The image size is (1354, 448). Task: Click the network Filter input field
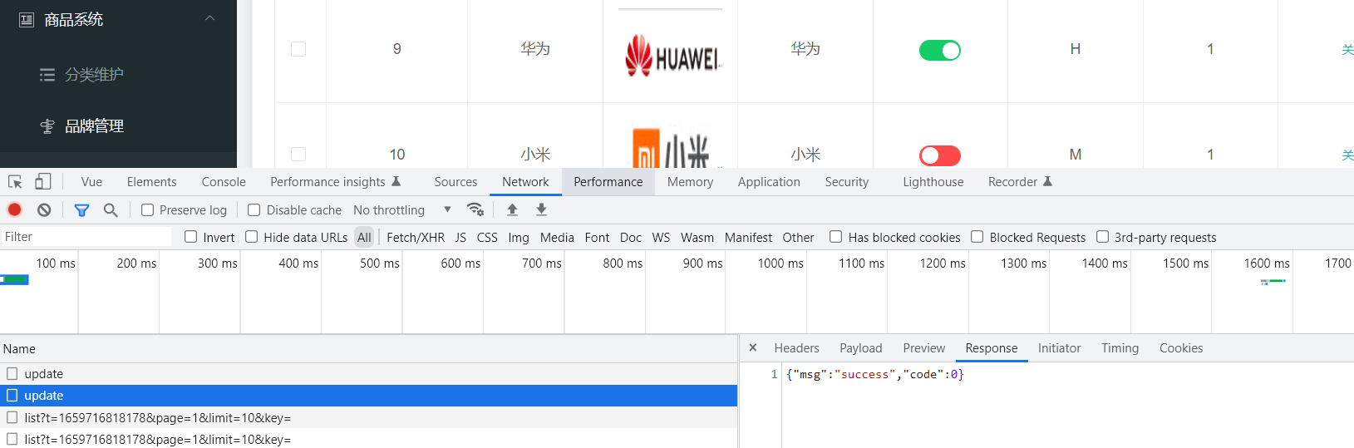tap(86, 237)
